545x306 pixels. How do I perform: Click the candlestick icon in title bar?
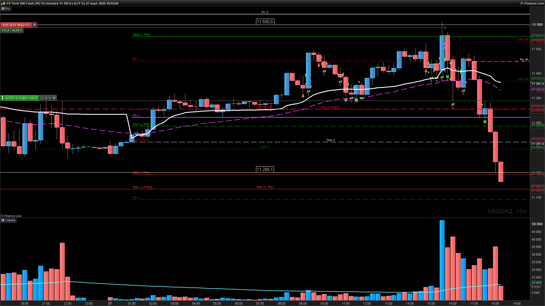click(x=3, y=3)
